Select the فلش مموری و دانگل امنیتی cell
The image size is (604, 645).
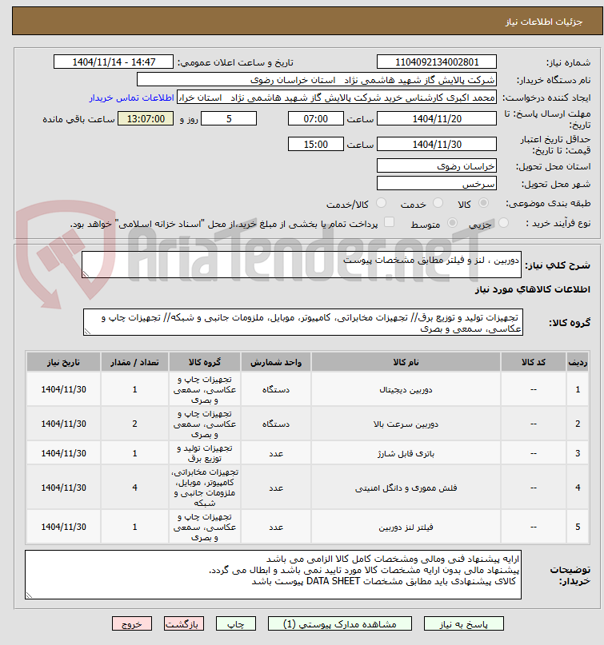(406, 488)
